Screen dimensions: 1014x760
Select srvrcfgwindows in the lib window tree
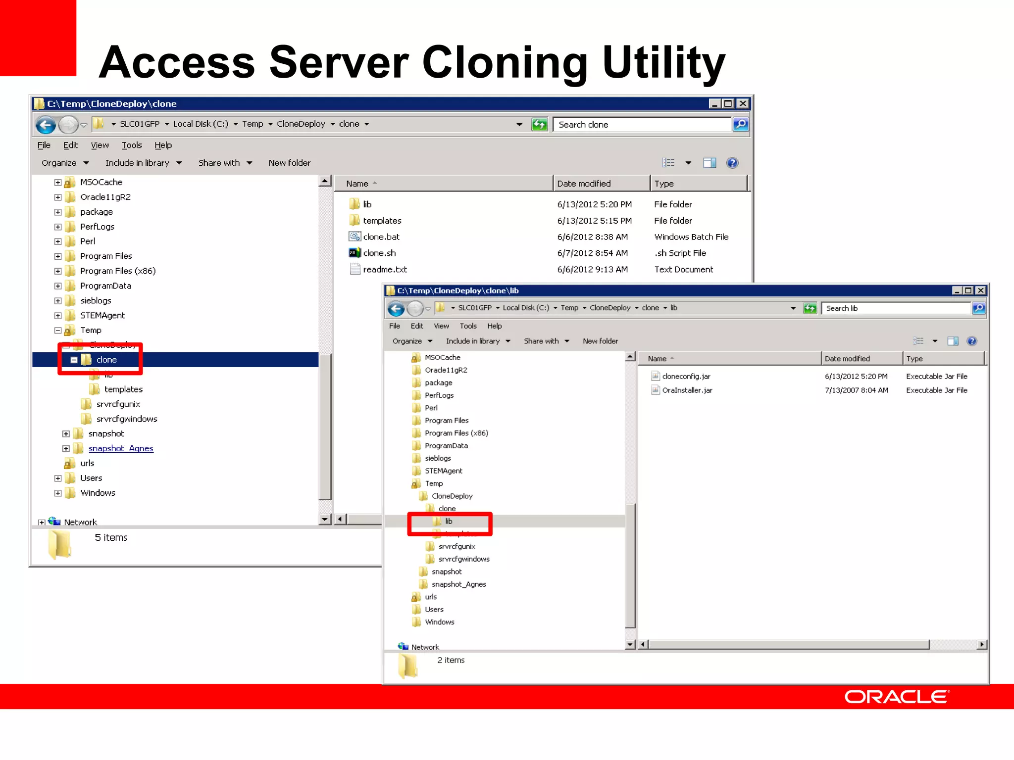[x=464, y=559]
